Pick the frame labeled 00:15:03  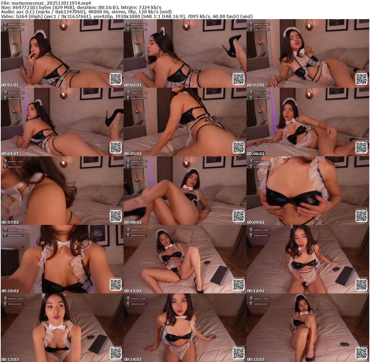coord(308,328)
